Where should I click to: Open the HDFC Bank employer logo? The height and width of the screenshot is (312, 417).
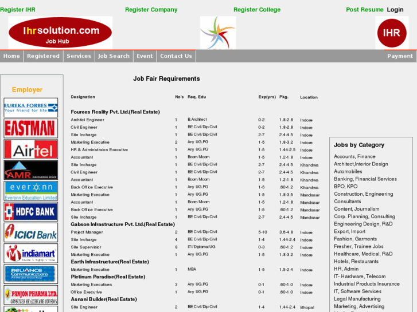[30, 212]
